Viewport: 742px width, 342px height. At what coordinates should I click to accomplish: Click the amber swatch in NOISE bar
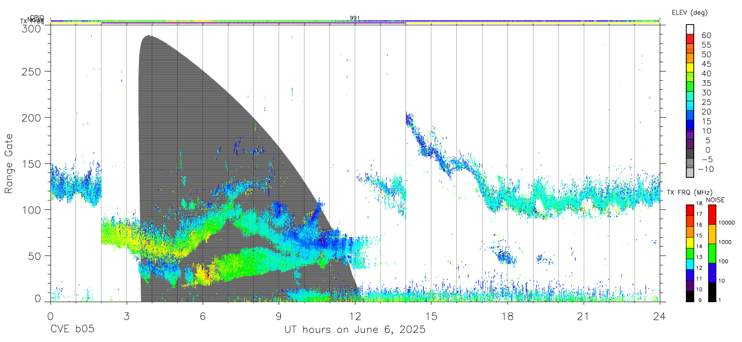(x=711, y=233)
